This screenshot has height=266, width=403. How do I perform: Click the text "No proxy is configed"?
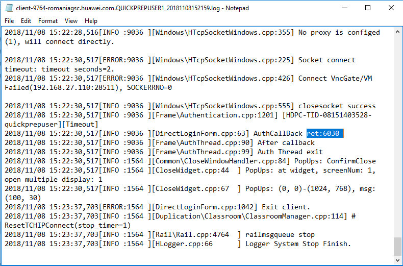(x=339, y=32)
